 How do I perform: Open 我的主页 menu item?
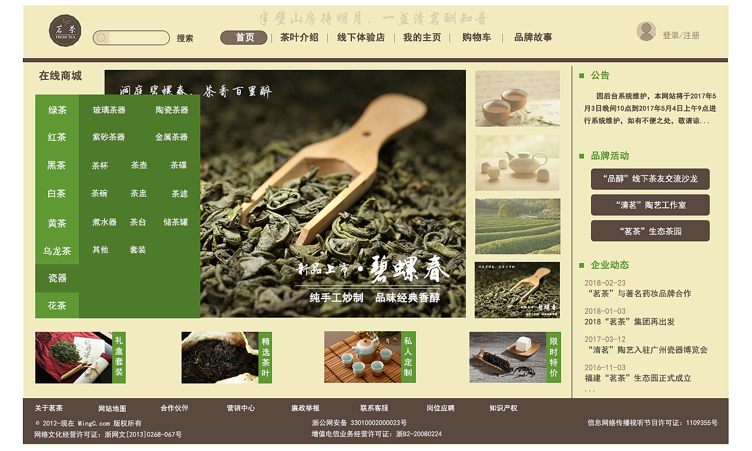422,38
